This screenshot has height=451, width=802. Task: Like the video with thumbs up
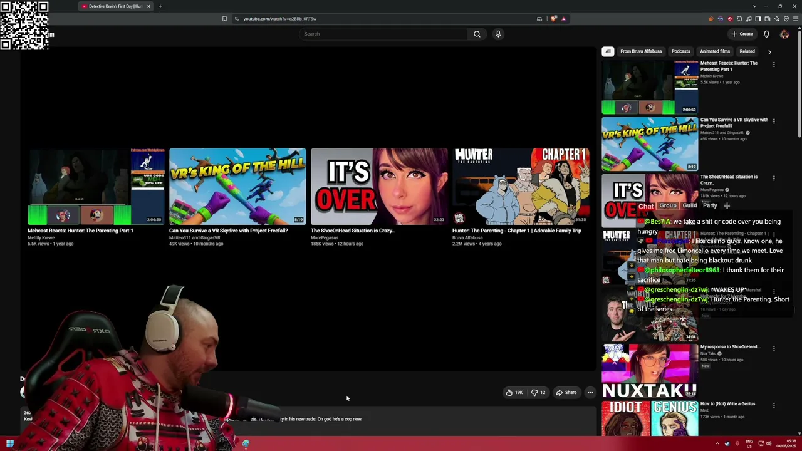(514, 393)
